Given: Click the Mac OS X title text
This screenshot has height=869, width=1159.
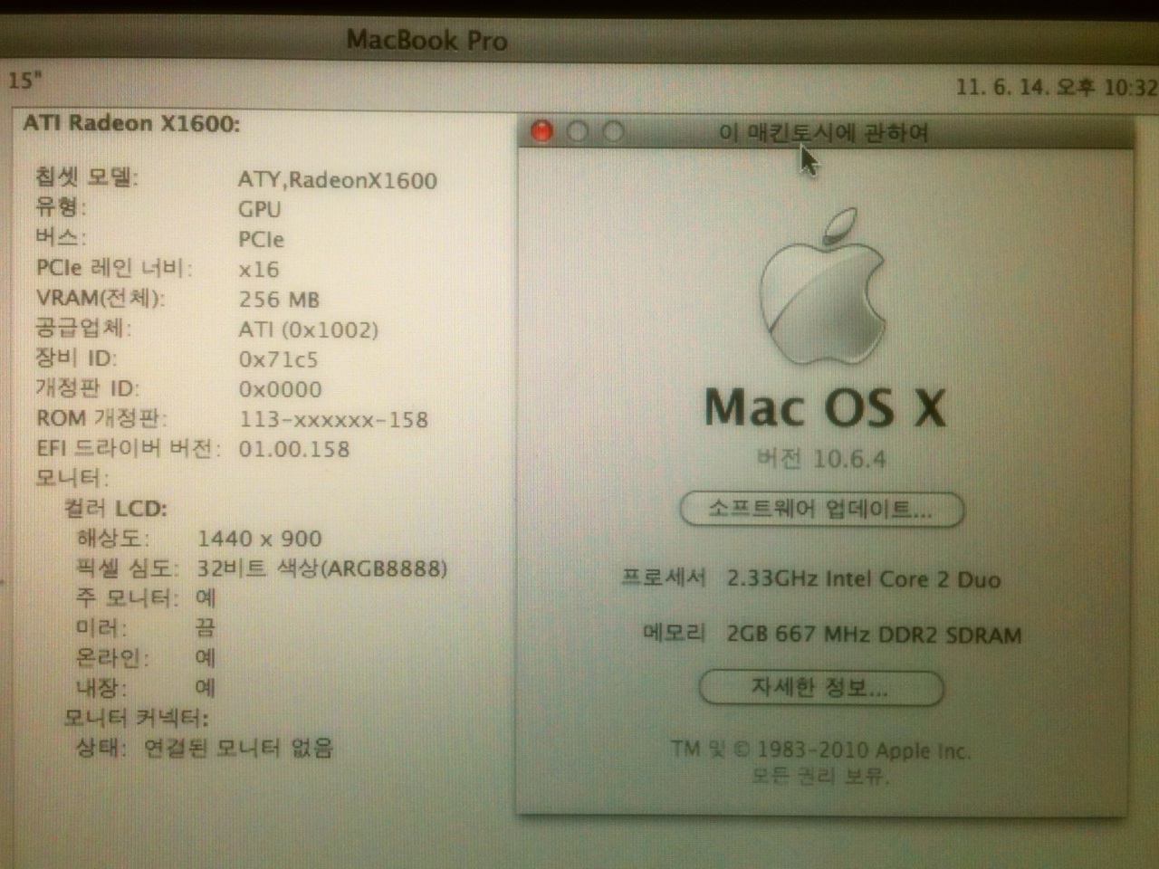Looking at the screenshot, I should [x=825, y=407].
